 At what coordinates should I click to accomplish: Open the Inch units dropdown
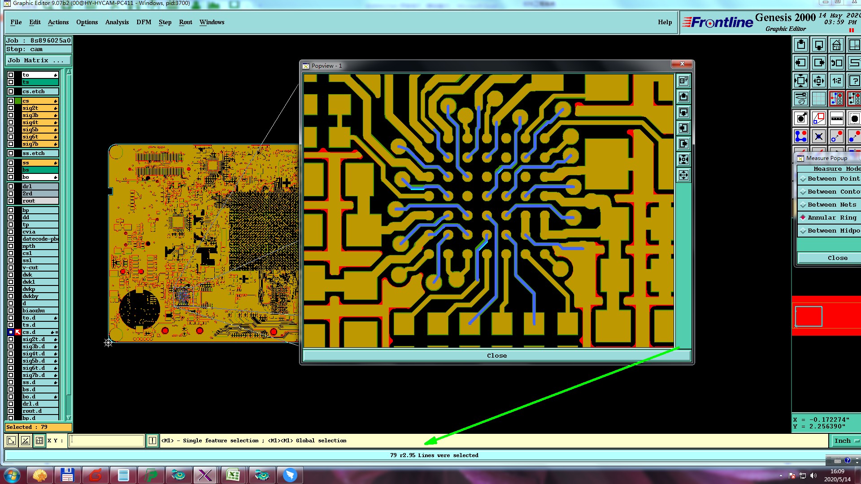846,441
